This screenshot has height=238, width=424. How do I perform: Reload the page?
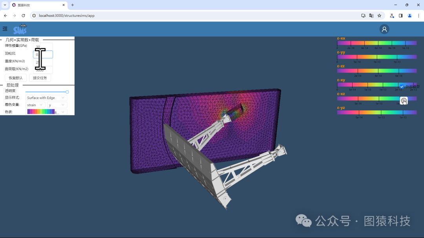coord(23,16)
